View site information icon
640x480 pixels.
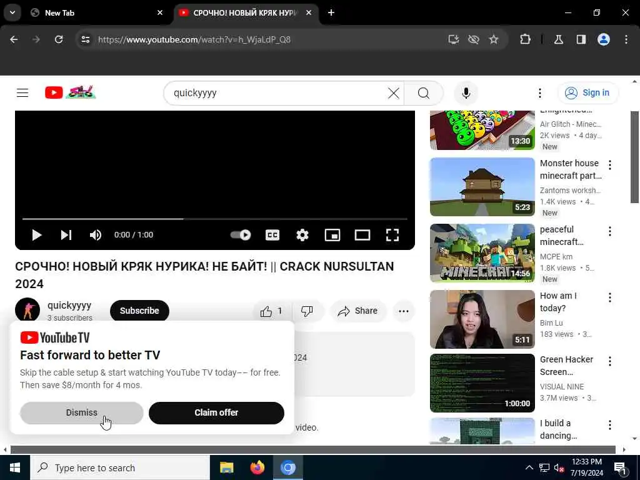(85, 39)
